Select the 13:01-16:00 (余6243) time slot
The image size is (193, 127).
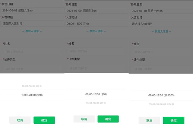tap(161, 104)
